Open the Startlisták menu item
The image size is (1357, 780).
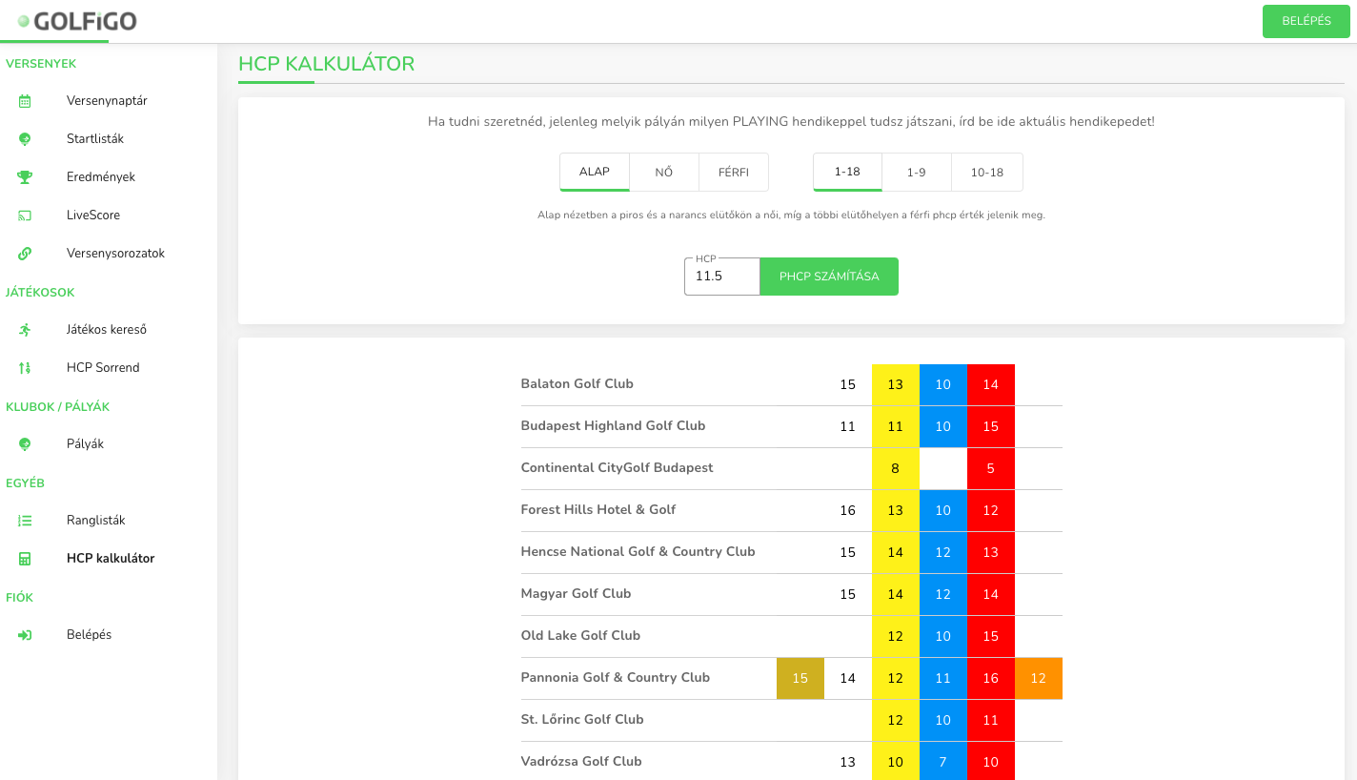click(95, 139)
